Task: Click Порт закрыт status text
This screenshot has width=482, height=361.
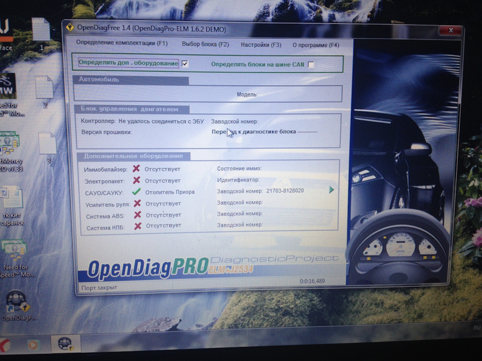Action: [x=99, y=288]
